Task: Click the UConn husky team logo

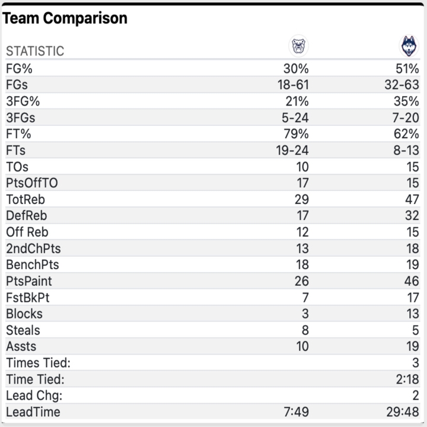Action: pos(409,46)
